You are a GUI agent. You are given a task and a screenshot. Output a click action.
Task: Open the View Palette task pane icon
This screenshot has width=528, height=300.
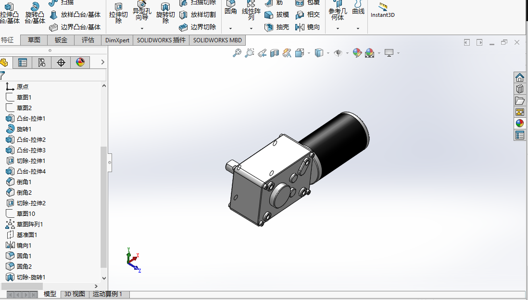point(519,112)
